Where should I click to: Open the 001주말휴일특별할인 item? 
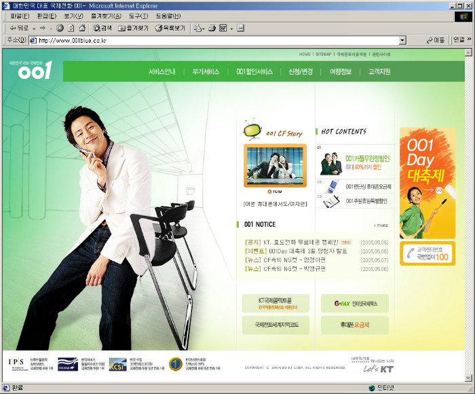(x=355, y=201)
